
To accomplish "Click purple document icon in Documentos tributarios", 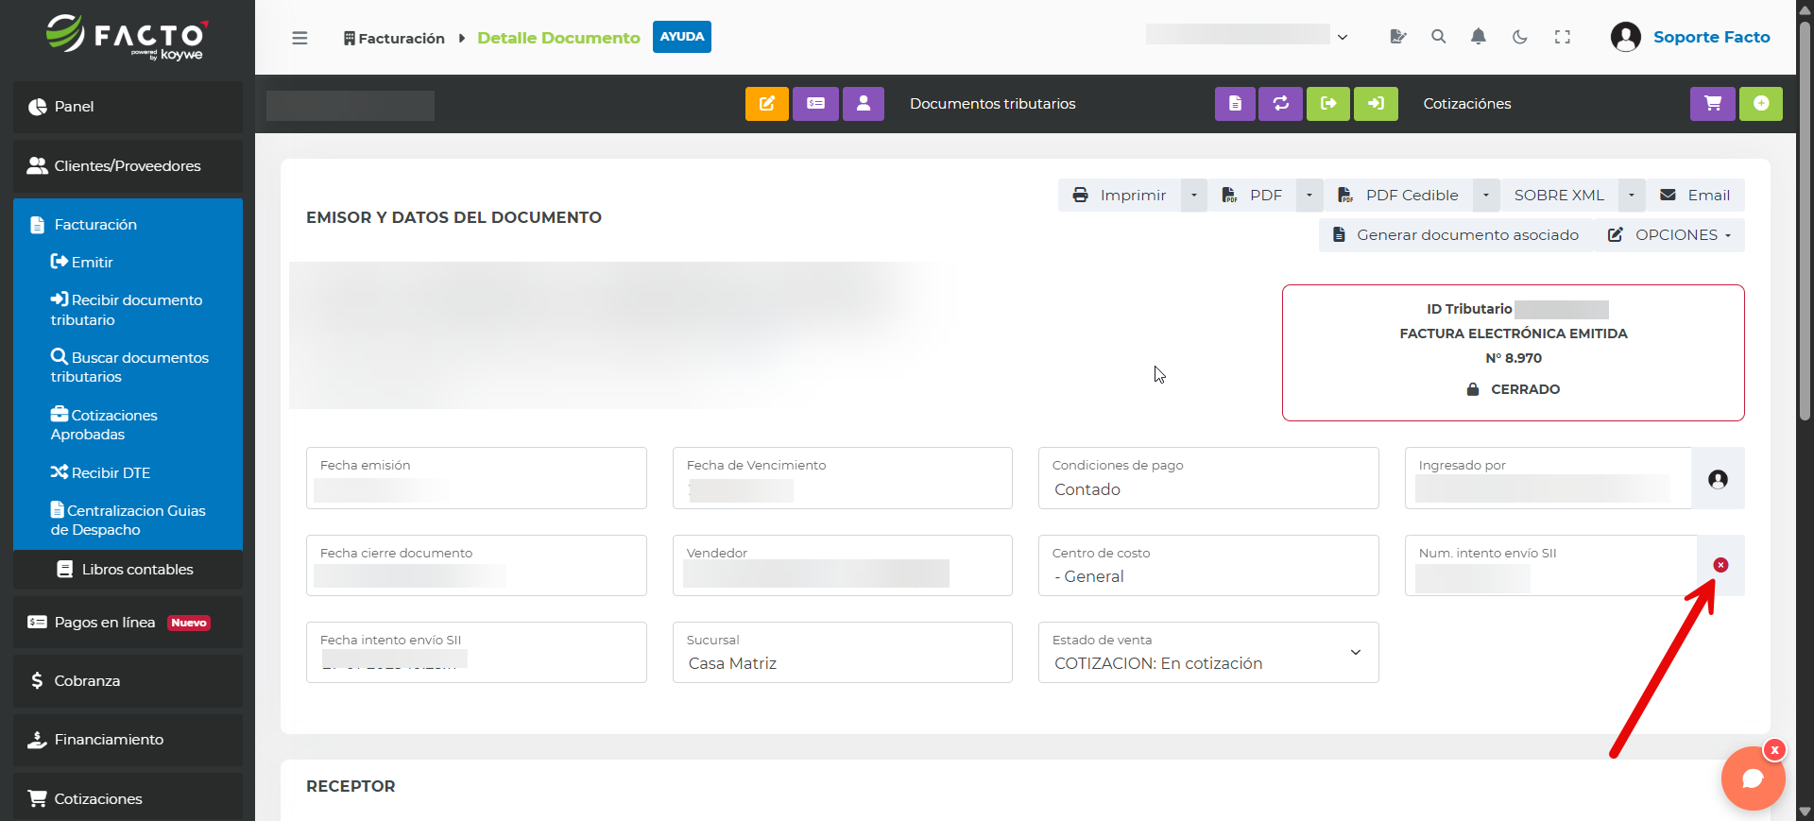I will click(x=1235, y=104).
